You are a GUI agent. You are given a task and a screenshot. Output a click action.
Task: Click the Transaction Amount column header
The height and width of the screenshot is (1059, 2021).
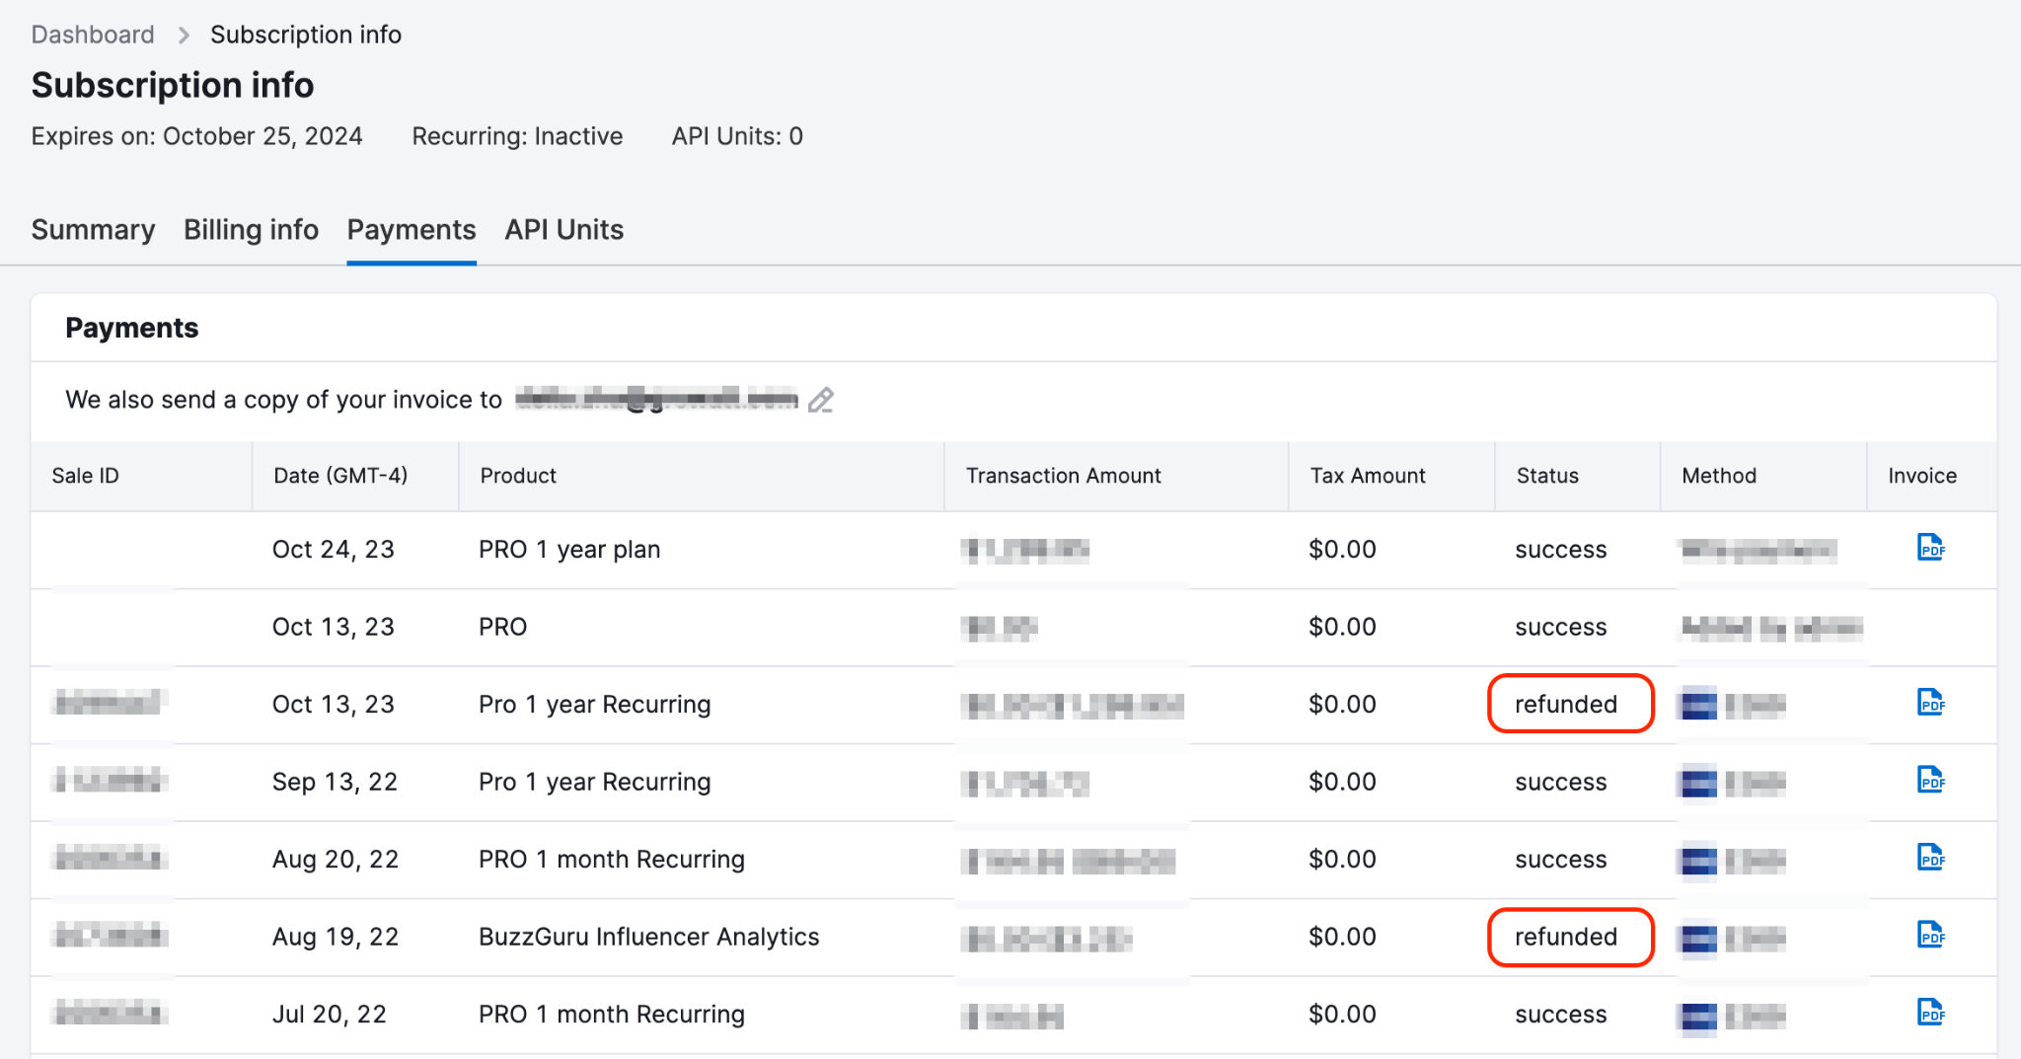point(1063,476)
